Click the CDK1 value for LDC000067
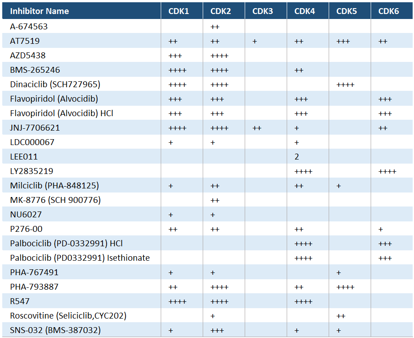 171,143
